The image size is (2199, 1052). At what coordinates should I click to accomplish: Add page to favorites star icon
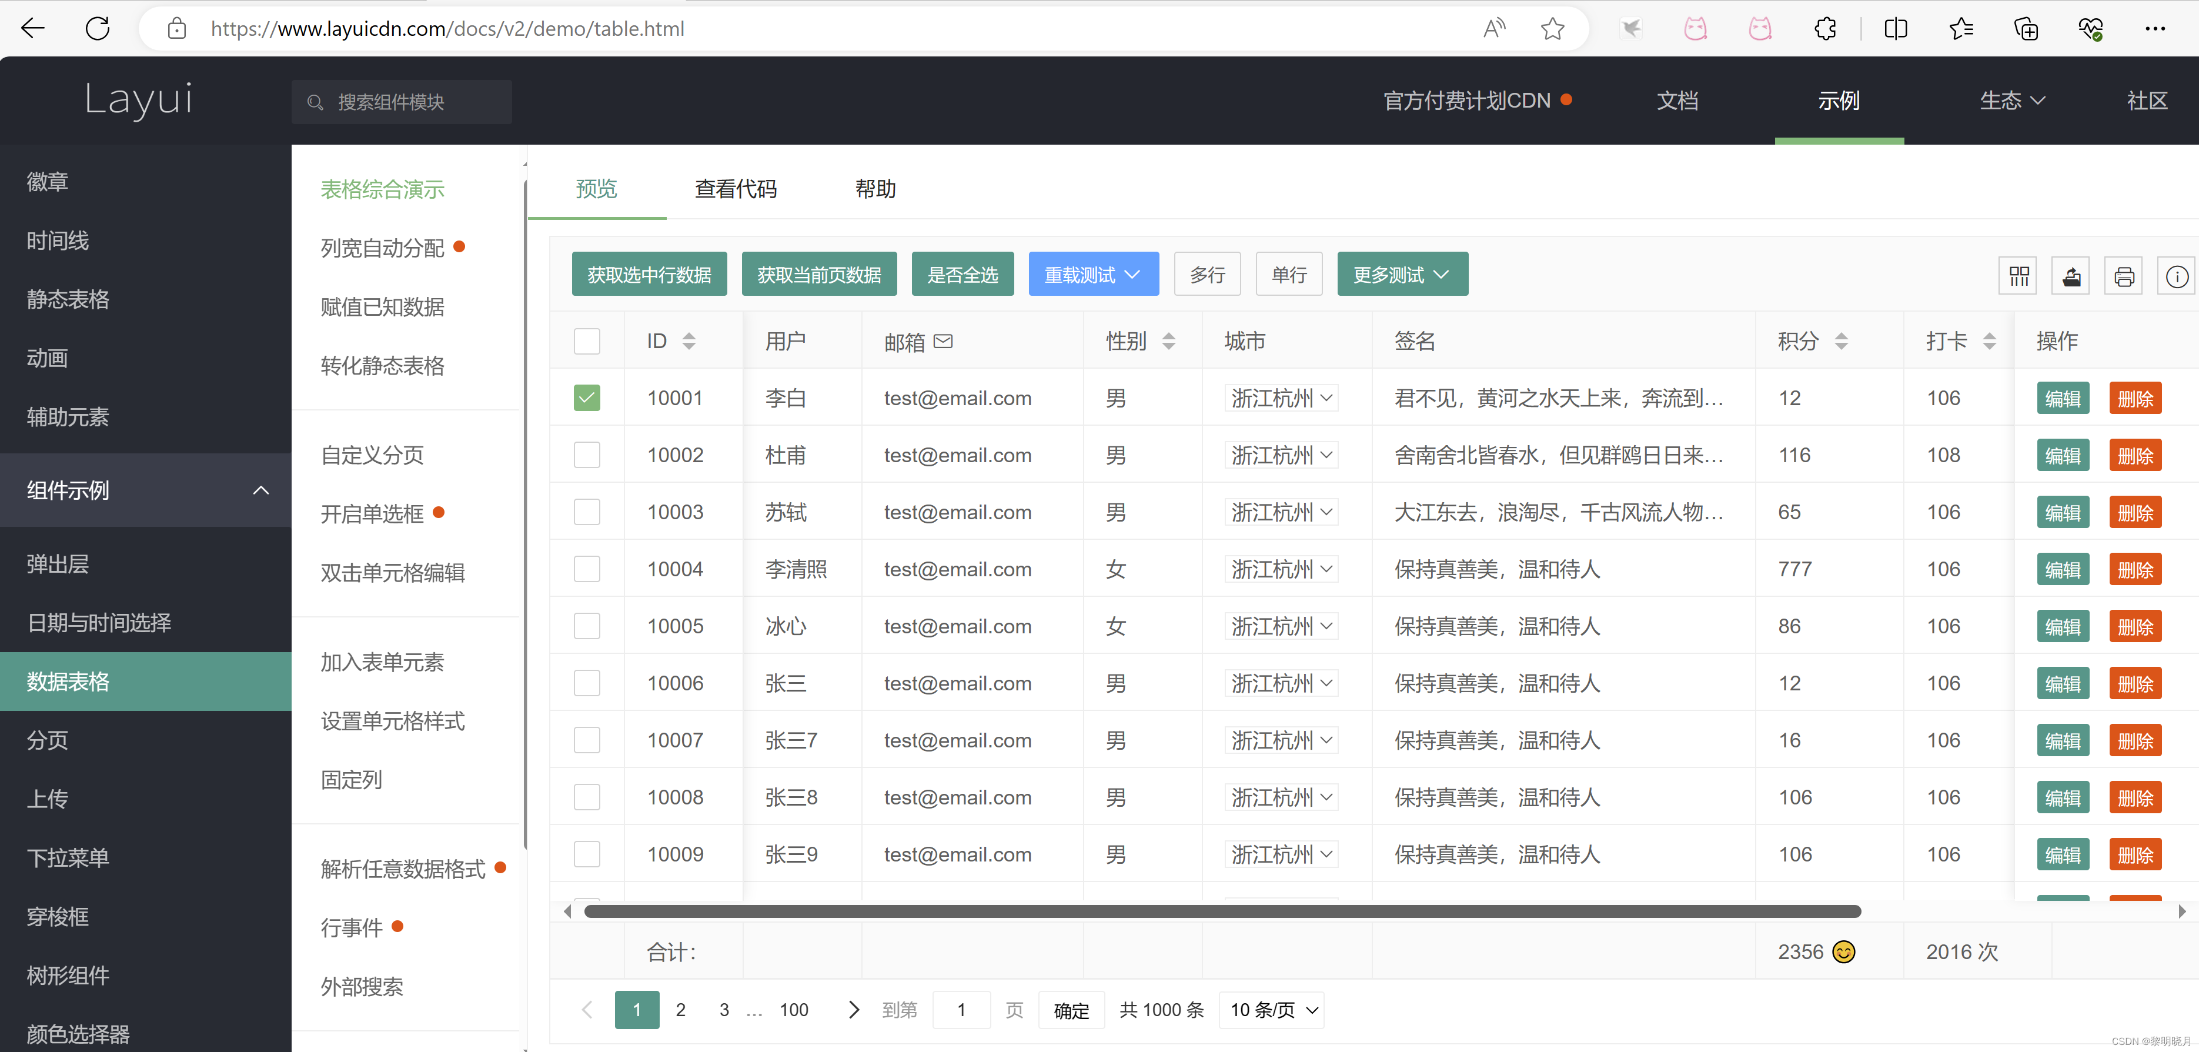point(1552,29)
